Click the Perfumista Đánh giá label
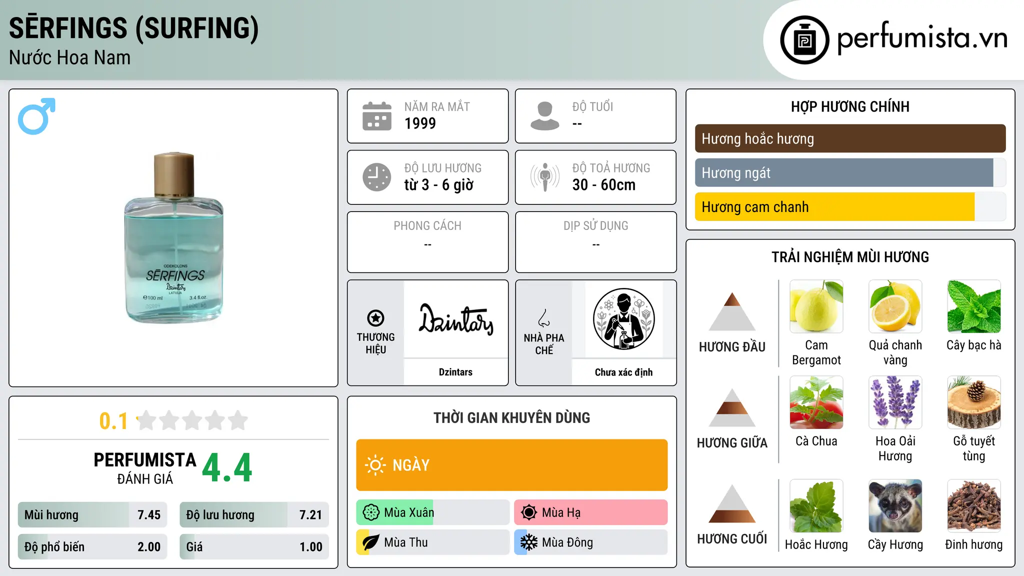Image resolution: width=1024 pixels, height=576 pixels. click(145, 468)
